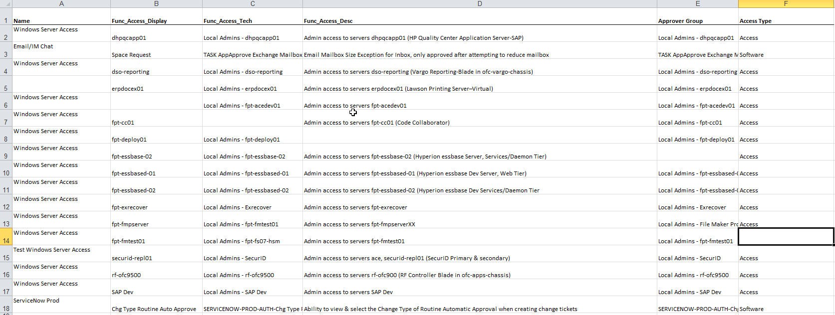This screenshot has width=835, height=315.
Task: Select the empty Approver Group cell in row 9
Action: [698, 152]
